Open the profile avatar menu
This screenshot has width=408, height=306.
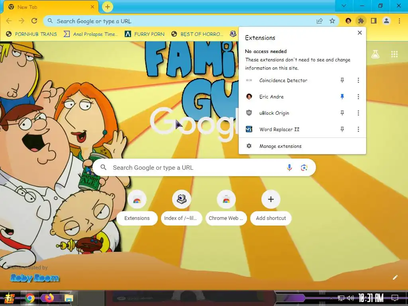pyautogui.click(x=386, y=21)
